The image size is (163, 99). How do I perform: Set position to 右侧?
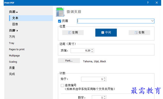tap(139, 33)
